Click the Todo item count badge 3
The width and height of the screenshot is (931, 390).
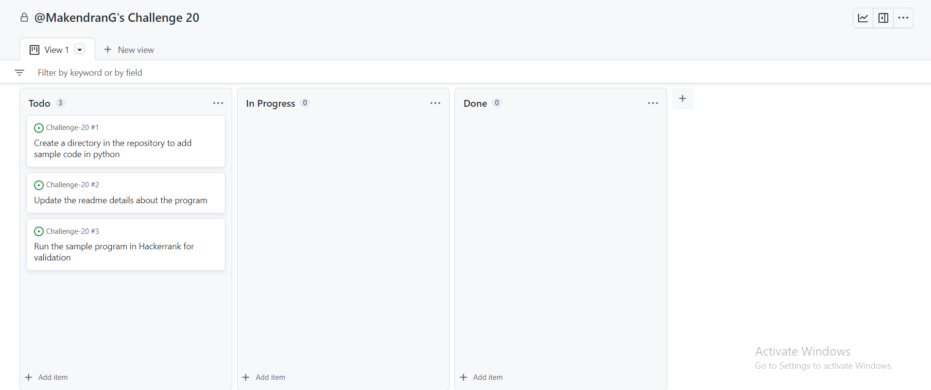(60, 103)
